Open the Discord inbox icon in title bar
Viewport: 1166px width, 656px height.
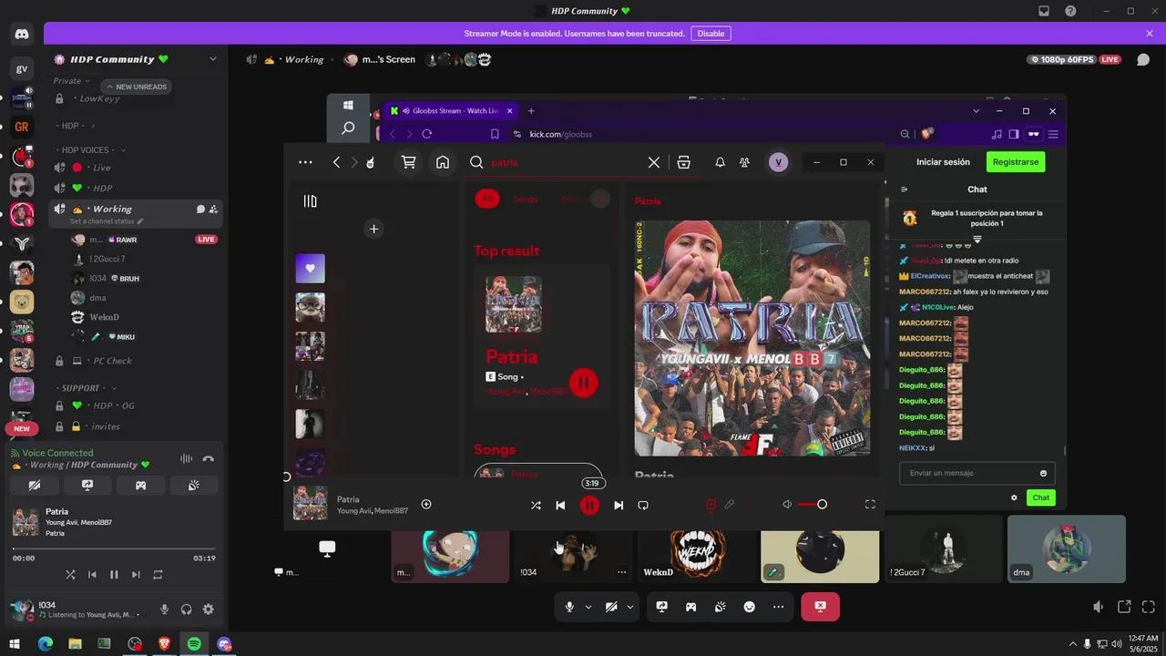pos(1044,11)
